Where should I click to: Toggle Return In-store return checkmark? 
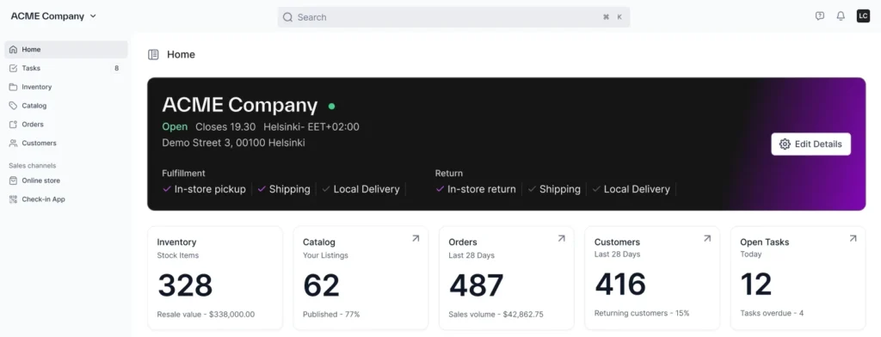[x=440, y=189]
